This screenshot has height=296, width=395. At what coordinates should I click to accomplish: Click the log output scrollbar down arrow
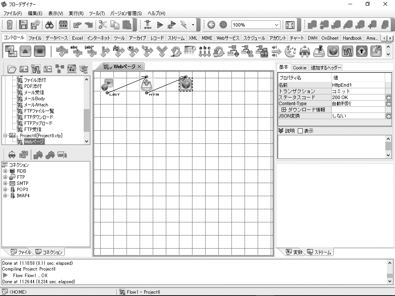[x=390, y=281]
